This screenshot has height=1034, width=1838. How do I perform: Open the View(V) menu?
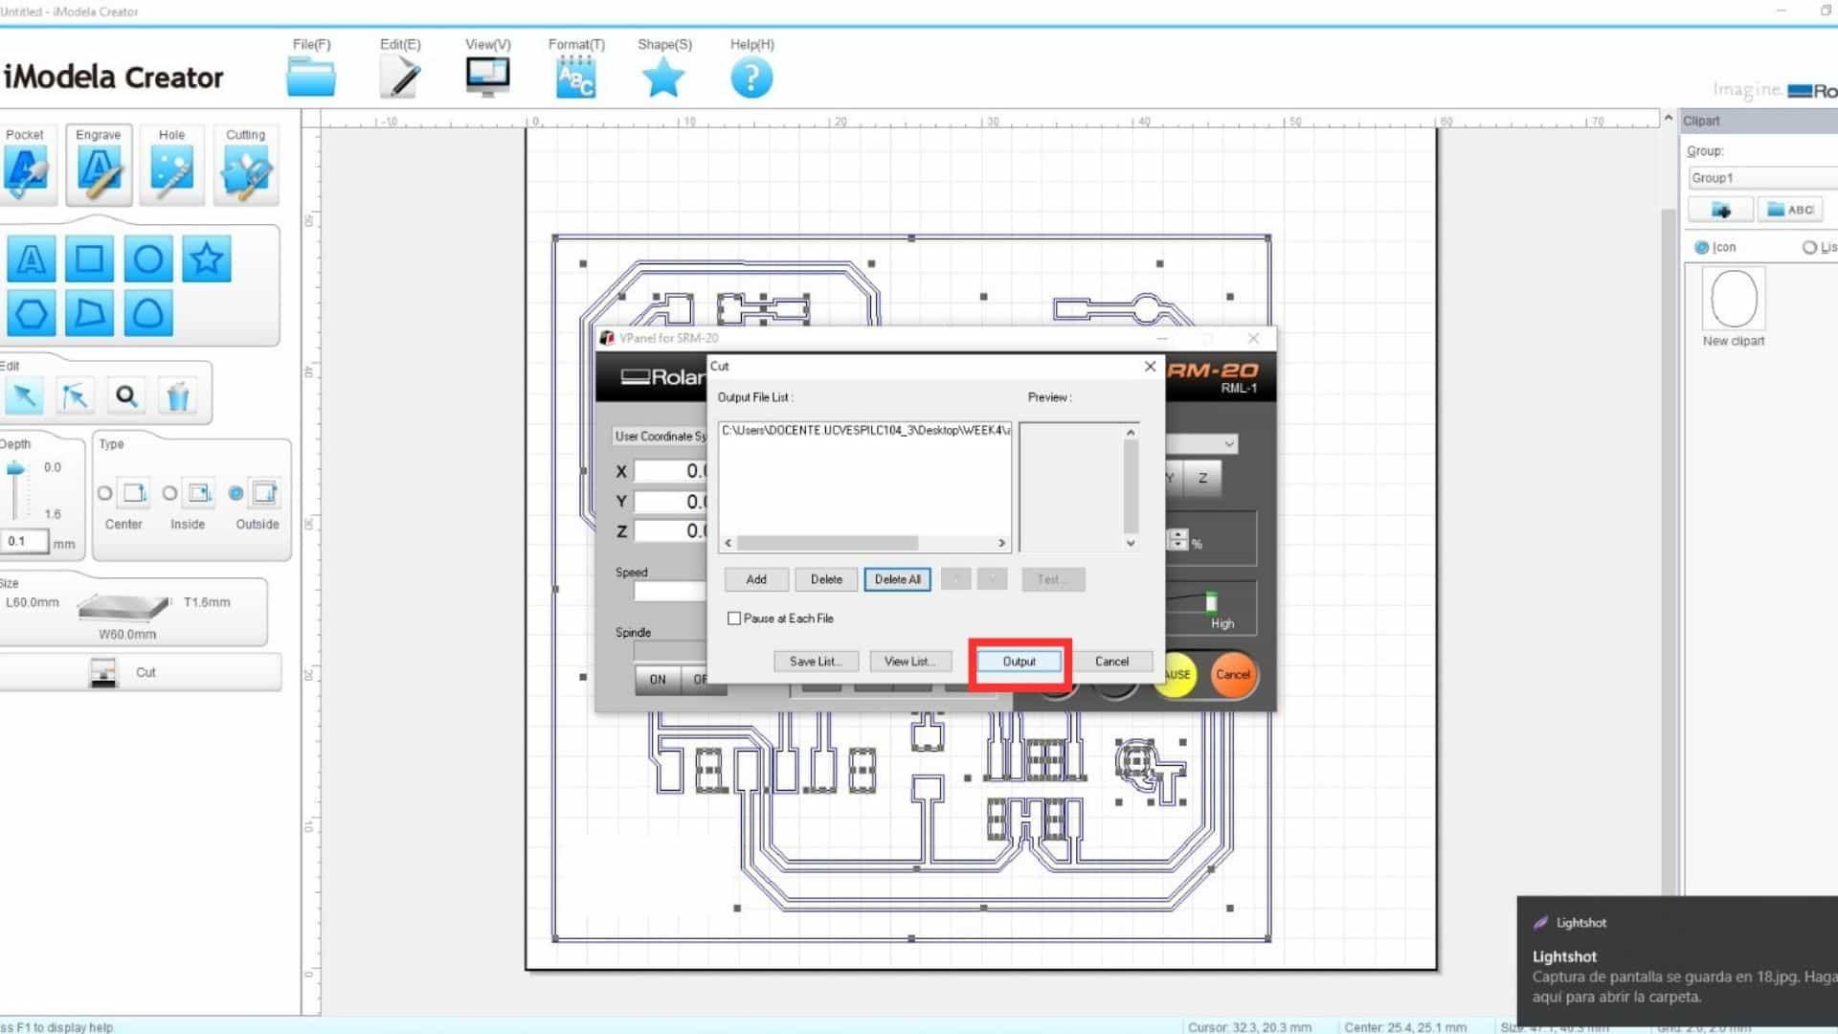488,44
